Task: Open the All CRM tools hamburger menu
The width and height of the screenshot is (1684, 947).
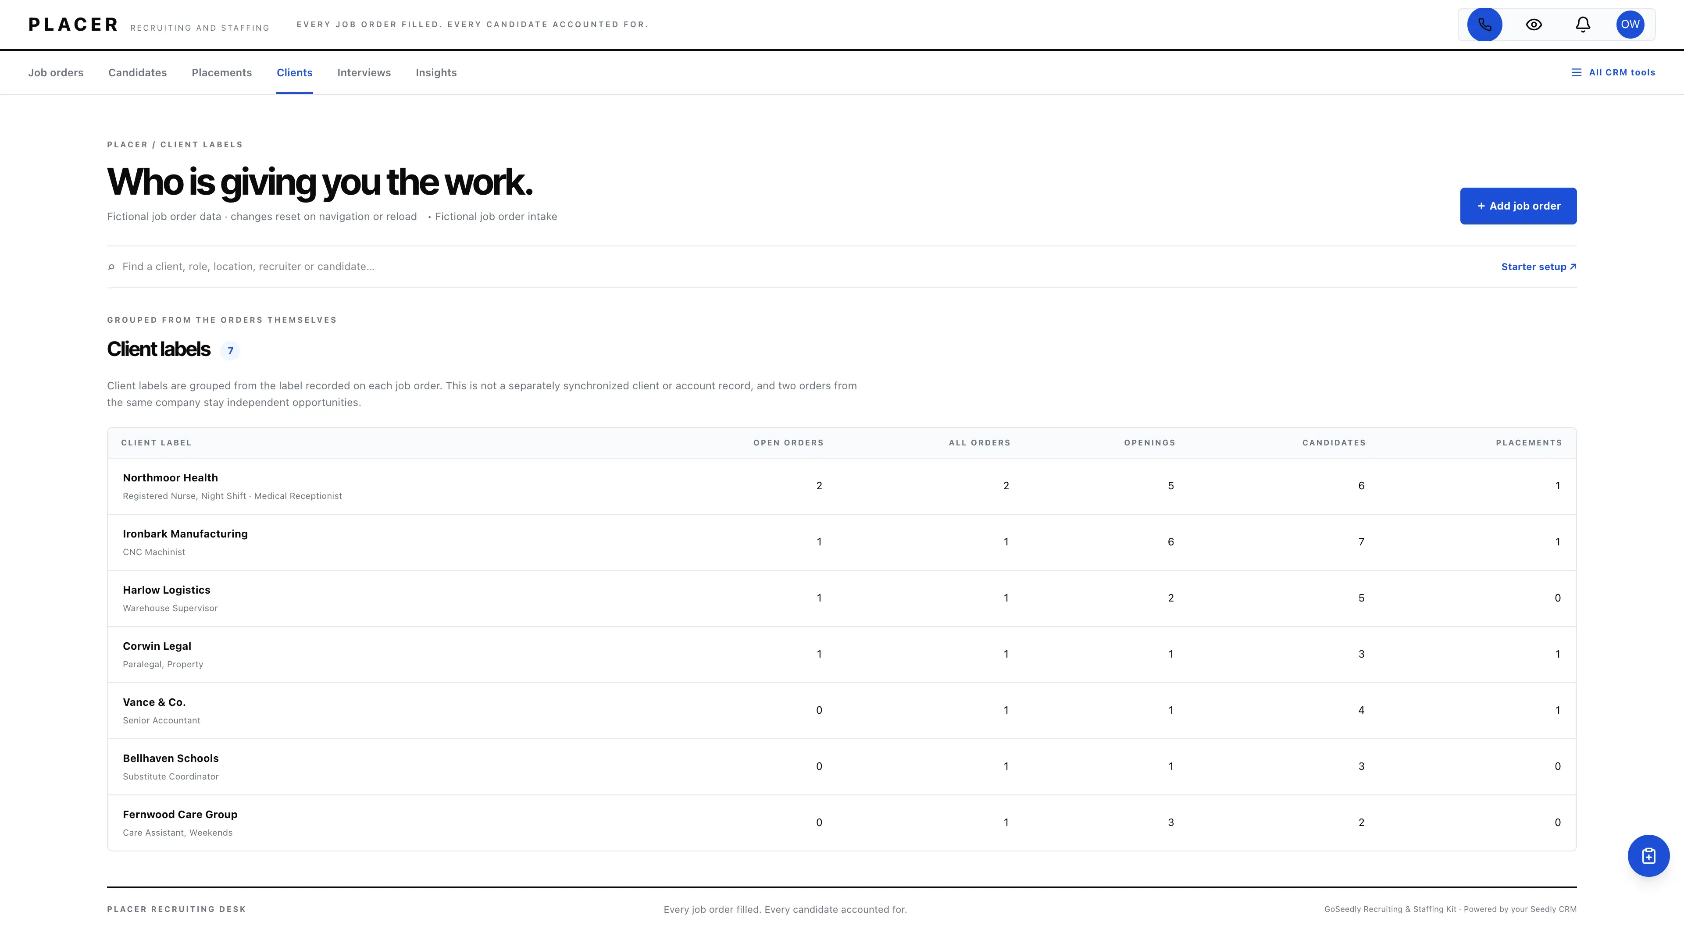Action: click(1613, 72)
